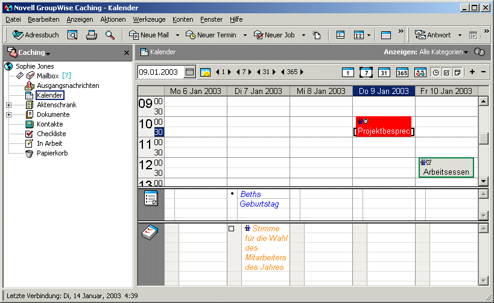The height and width of the screenshot is (303, 494).
Task: Toggle the tasks checkbox pane button
Action: click(x=446, y=72)
